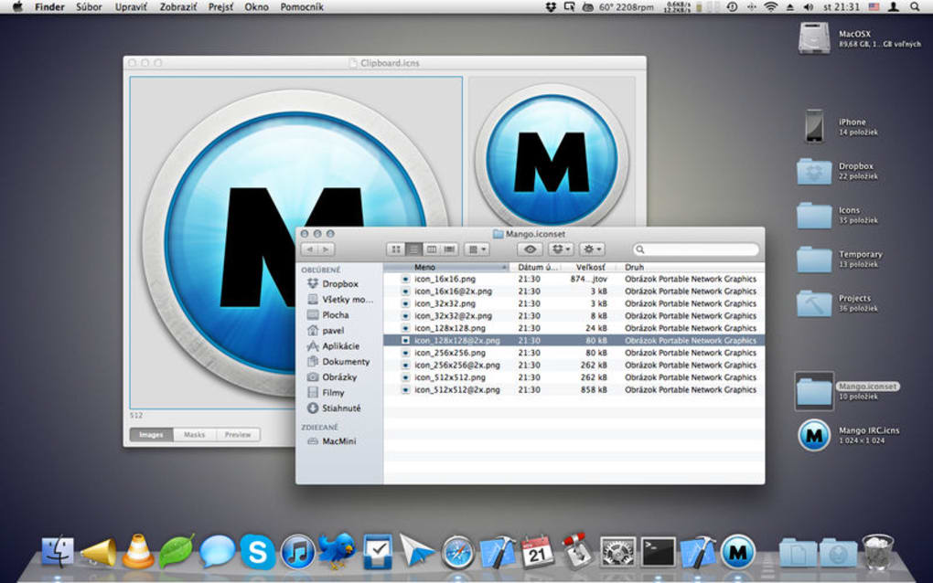The width and height of the screenshot is (933, 583).
Task: Open Quick Look with the eye icon
Action: click(529, 249)
